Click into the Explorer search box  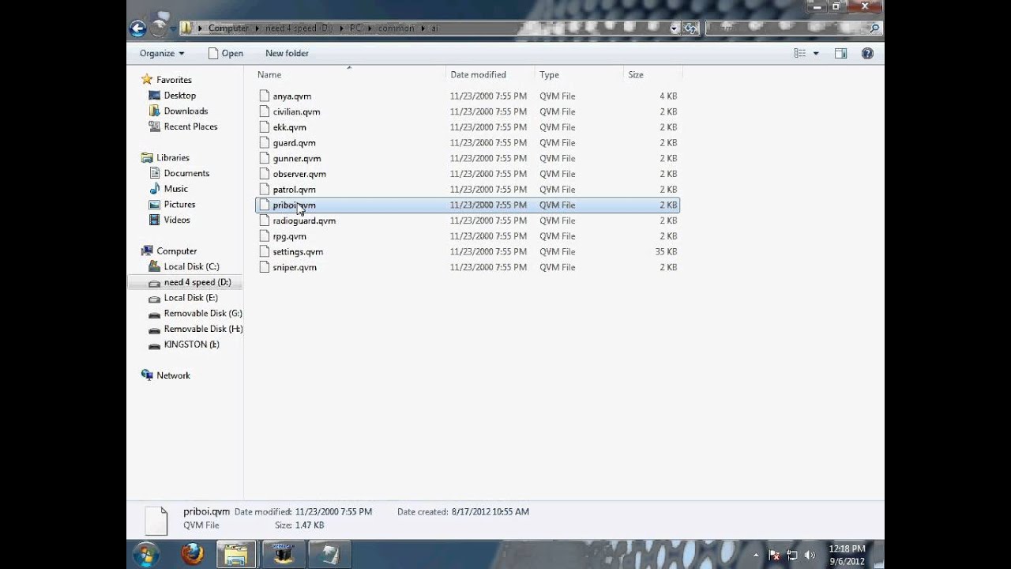792,28
